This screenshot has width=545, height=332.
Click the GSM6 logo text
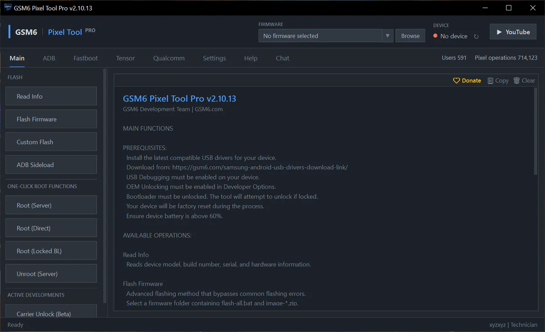pos(26,32)
